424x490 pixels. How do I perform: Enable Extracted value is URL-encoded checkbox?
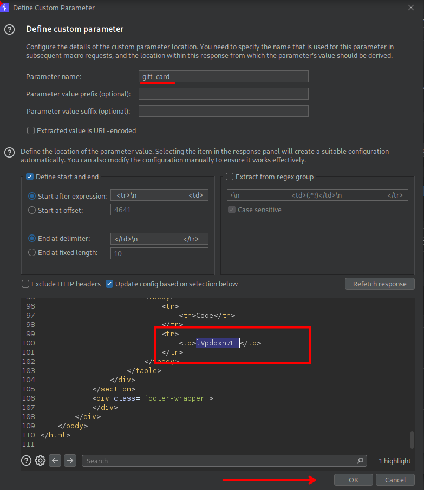pos(31,130)
